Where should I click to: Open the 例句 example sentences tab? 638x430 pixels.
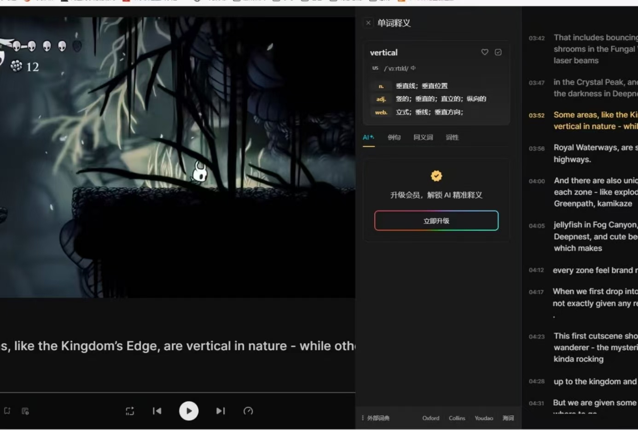click(x=394, y=138)
